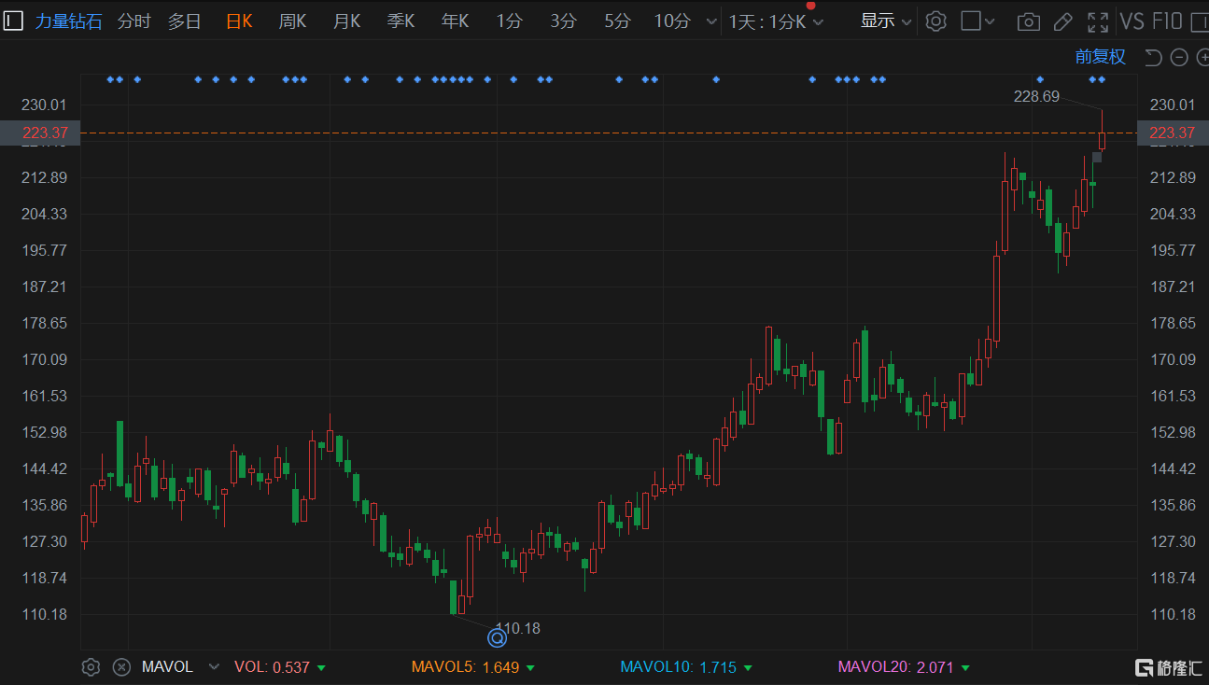The height and width of the screenshot is (685, 1209).
Task: Open chart settings gear in top toolbar
Action: pyautogui.click(x=935, y=21)
